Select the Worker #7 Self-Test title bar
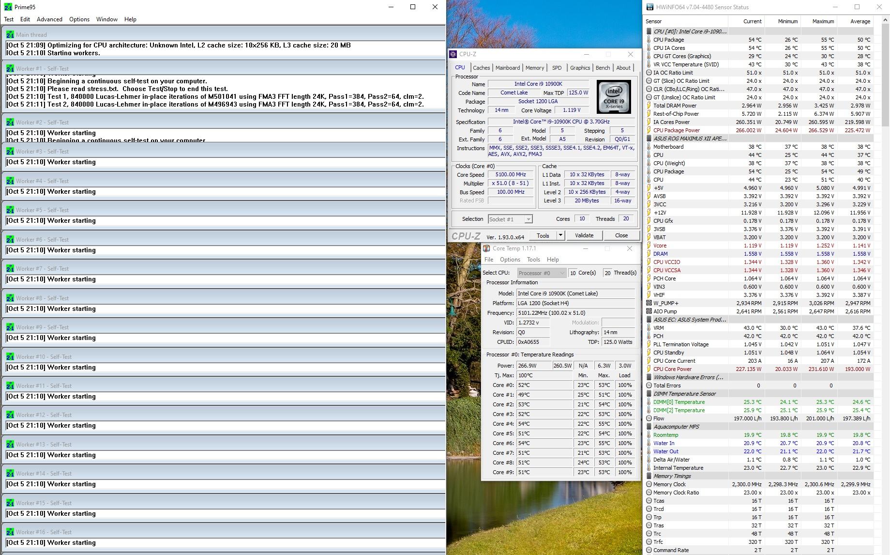The image size is (890, 555). [224, 269]
